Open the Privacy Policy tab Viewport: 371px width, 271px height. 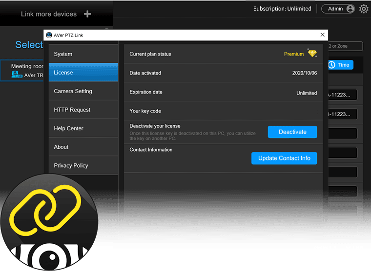pos(83,165)
